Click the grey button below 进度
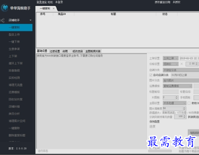 coord(193,133)
